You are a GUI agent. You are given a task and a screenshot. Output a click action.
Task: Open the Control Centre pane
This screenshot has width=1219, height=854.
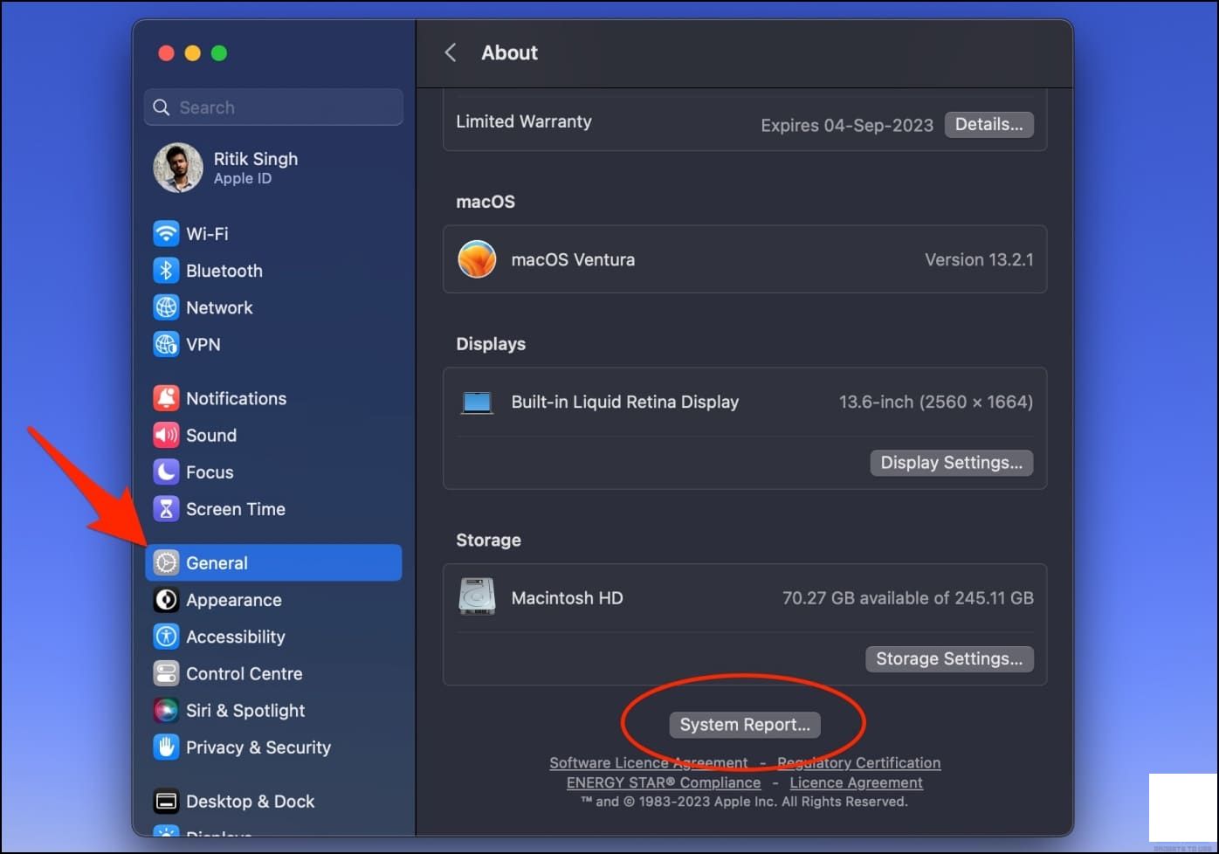[x=244, y=673]
